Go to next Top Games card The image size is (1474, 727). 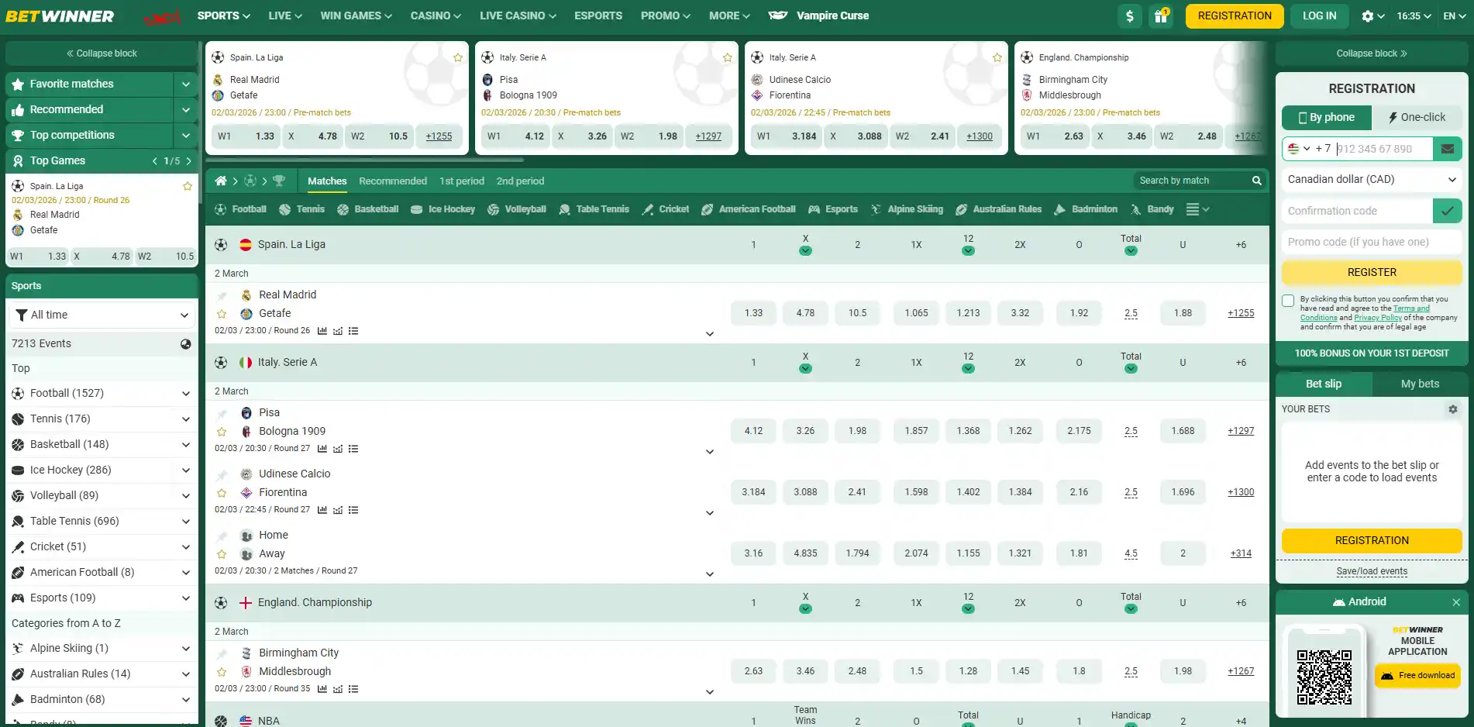pyautogui.click(x=188, y=161)
